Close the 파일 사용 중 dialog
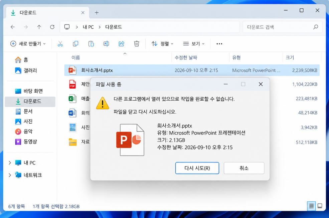 click(x=261, y=84)
